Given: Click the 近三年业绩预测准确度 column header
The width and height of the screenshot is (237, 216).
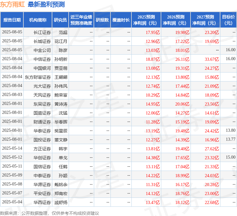Looking at the screenshot, I should [x=81, y=20].
